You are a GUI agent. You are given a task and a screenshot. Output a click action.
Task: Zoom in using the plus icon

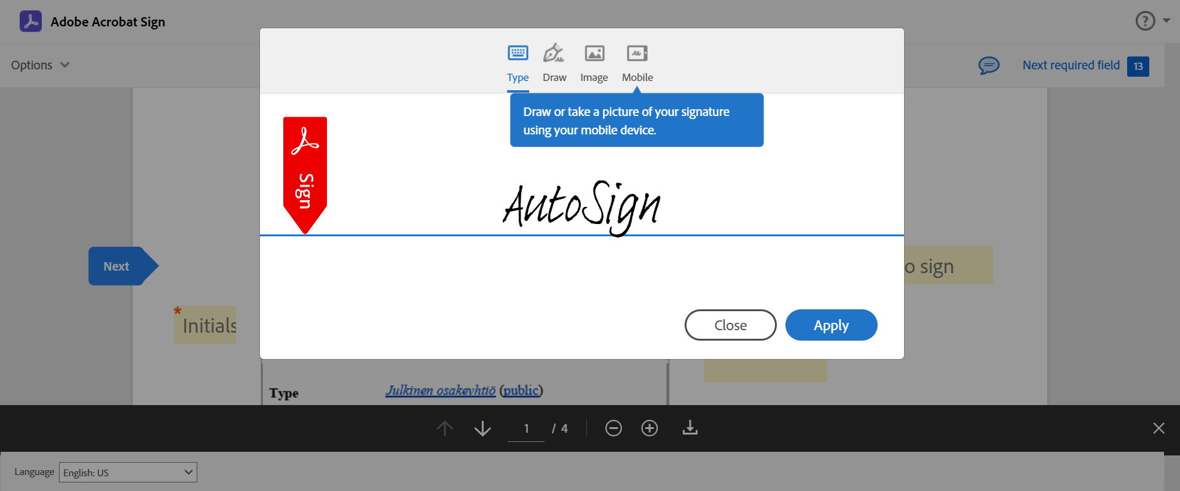[650, 428]
